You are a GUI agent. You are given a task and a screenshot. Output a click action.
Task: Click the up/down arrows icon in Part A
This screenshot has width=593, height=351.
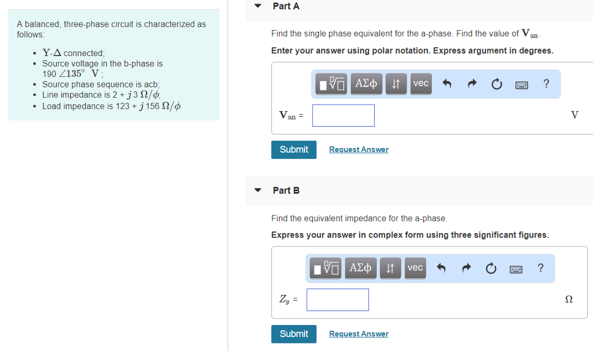396,84
